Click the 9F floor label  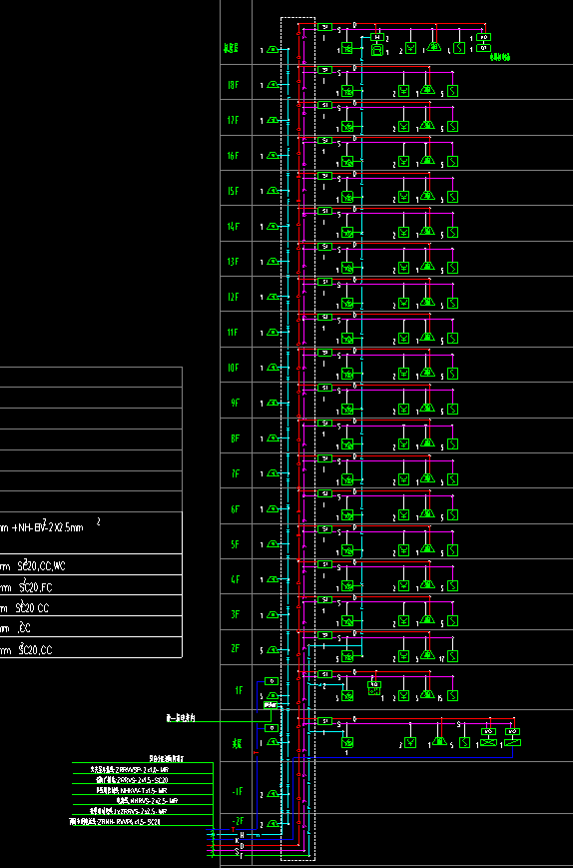point(235,403)
